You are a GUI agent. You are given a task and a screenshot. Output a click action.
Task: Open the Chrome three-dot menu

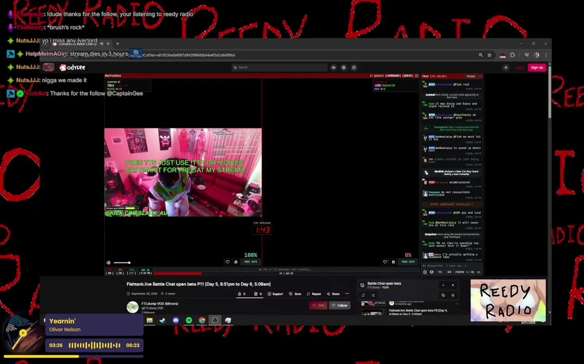tap(546, 55)
